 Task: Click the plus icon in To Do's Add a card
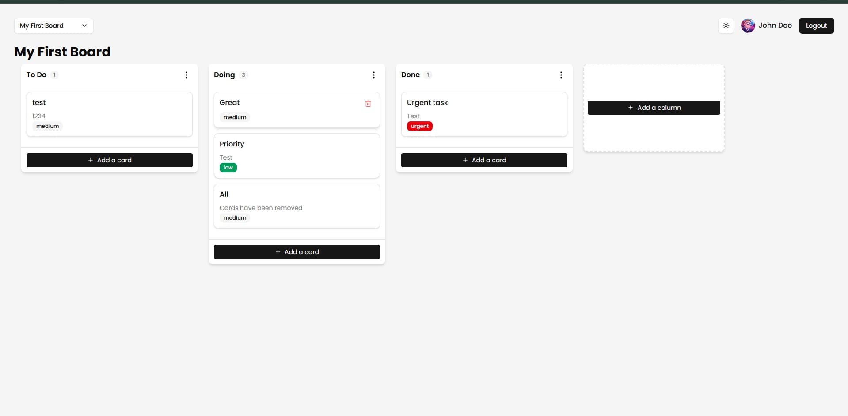[91, 160]
